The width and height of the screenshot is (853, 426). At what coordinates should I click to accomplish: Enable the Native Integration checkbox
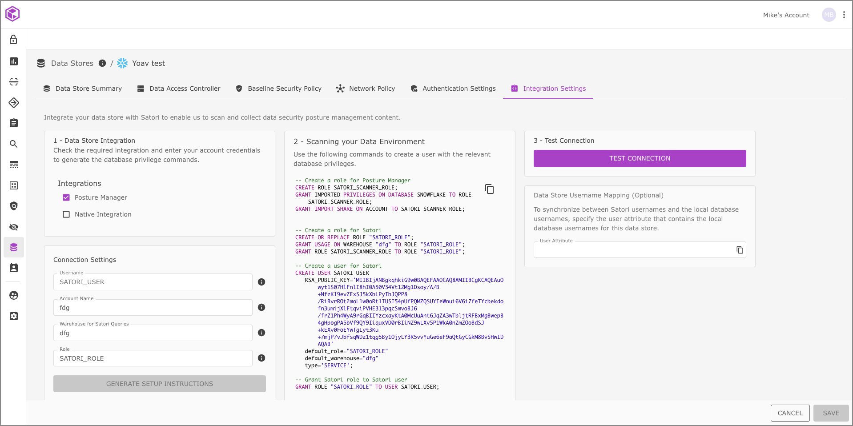pyautogui.click(x=66, y=214)
